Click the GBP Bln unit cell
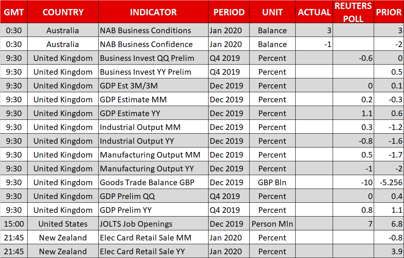Screen dimensions: 404x258 (272, 183)
